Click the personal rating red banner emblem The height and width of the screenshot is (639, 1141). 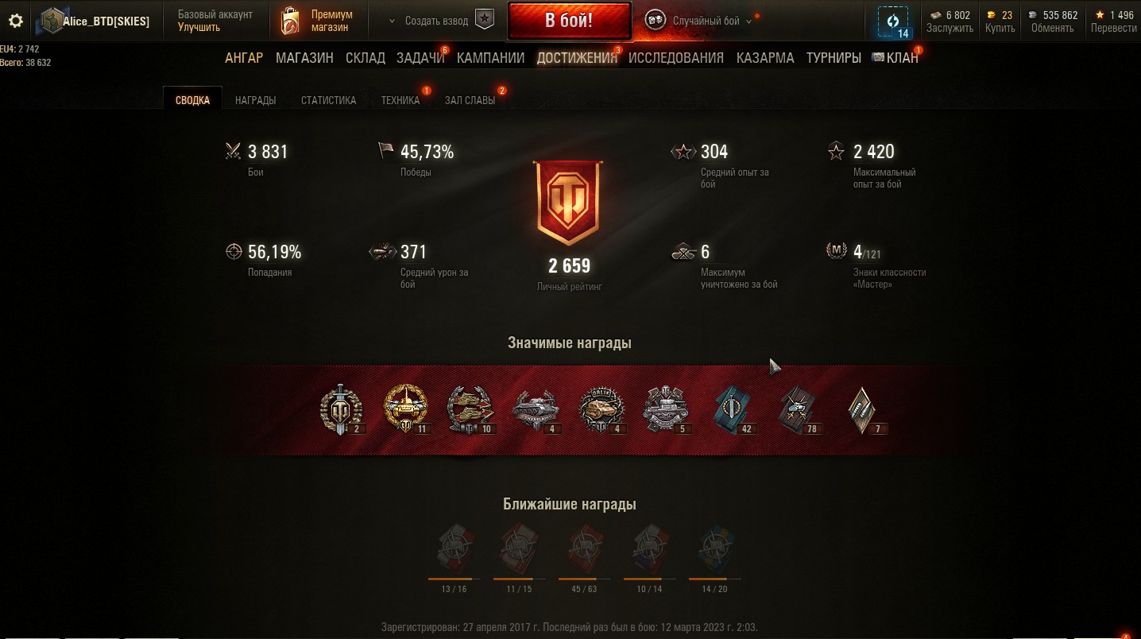(x=570, y=203)
